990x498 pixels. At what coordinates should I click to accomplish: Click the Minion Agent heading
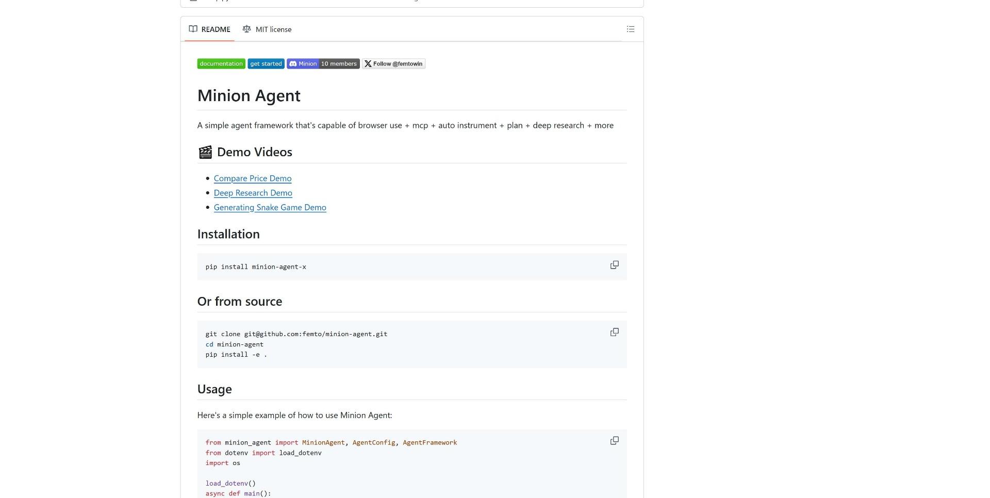click(x=249, y=95)
